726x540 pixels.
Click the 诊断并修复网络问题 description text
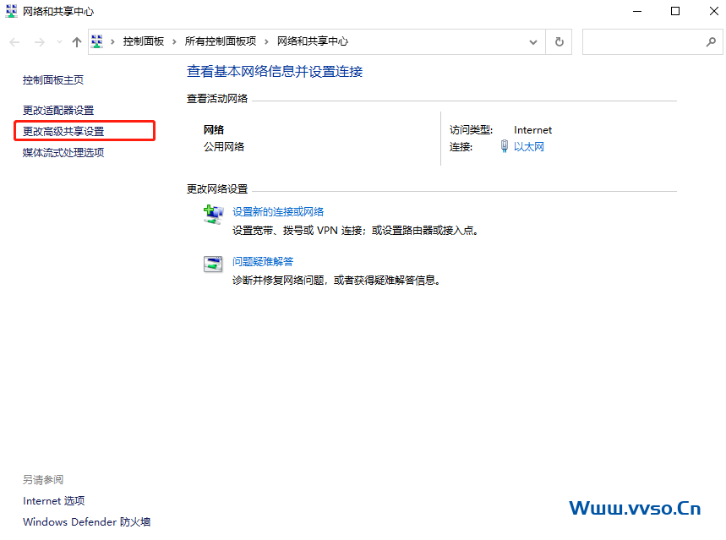336,281
